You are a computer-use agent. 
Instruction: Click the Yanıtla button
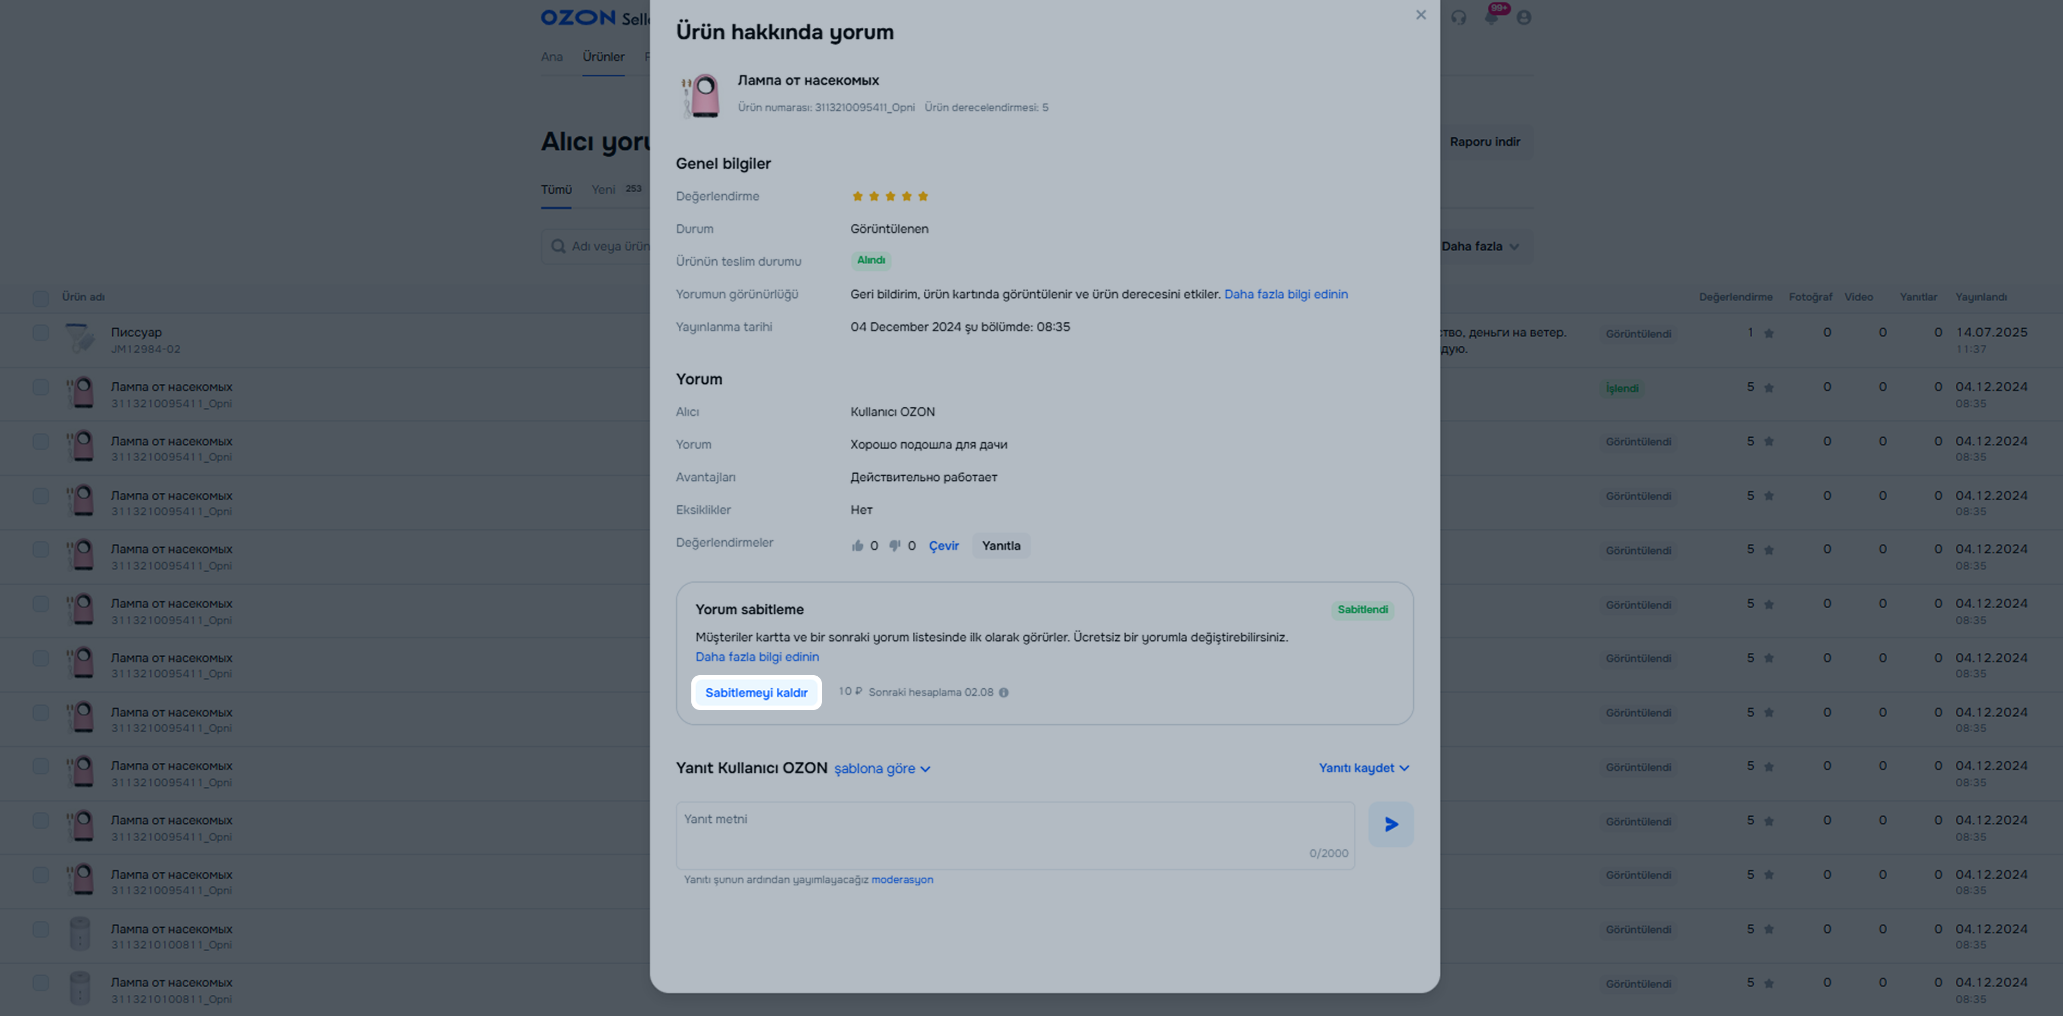coord(1001,546)
